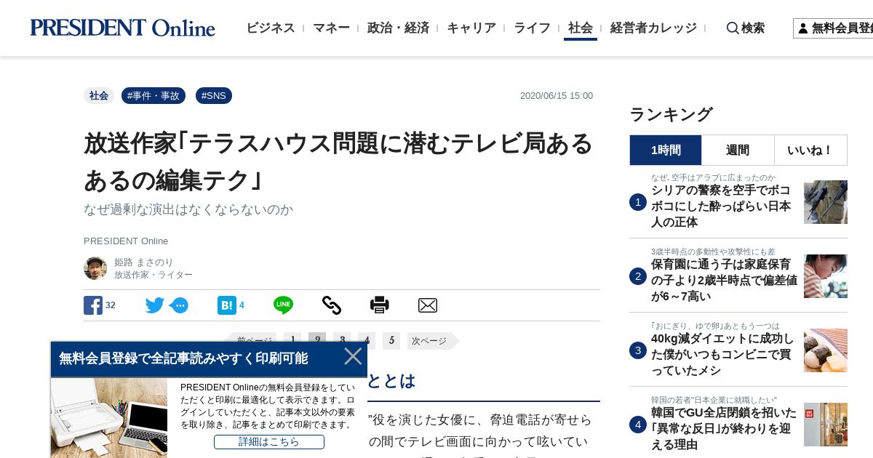873x458 pixels.
Task: Copy article link chain icon
Action: point(332,305)
